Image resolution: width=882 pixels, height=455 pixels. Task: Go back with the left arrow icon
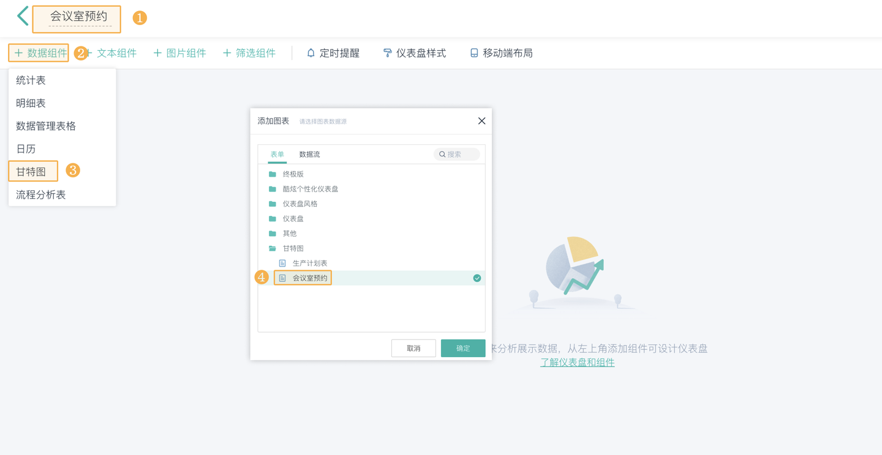pos(23,16)
